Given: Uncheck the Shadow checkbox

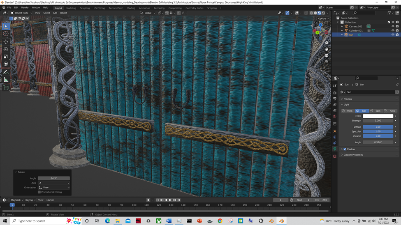Looking at the screenshot, I should 345,149.
